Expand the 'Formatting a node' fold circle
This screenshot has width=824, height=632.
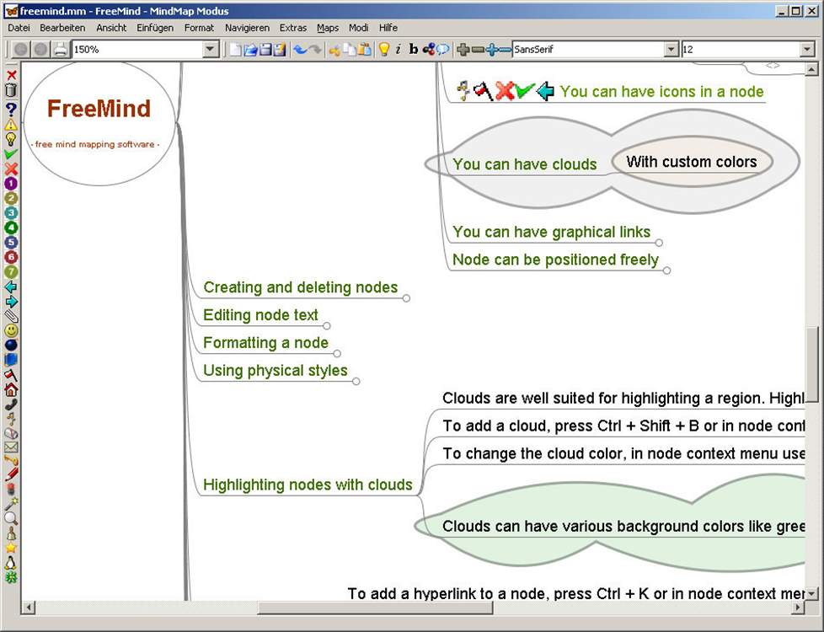point(337,353)
